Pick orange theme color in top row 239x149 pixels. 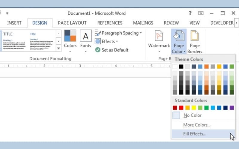206,66
